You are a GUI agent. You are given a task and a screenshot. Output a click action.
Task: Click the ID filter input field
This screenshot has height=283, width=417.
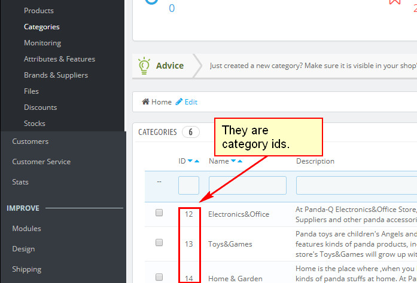click(188, 185)
